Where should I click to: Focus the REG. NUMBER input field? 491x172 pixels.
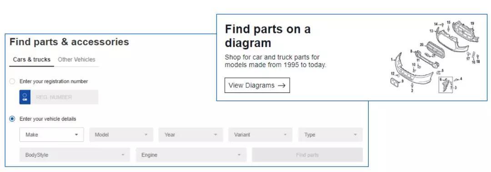pyautogui.click(x=64, y=97)
